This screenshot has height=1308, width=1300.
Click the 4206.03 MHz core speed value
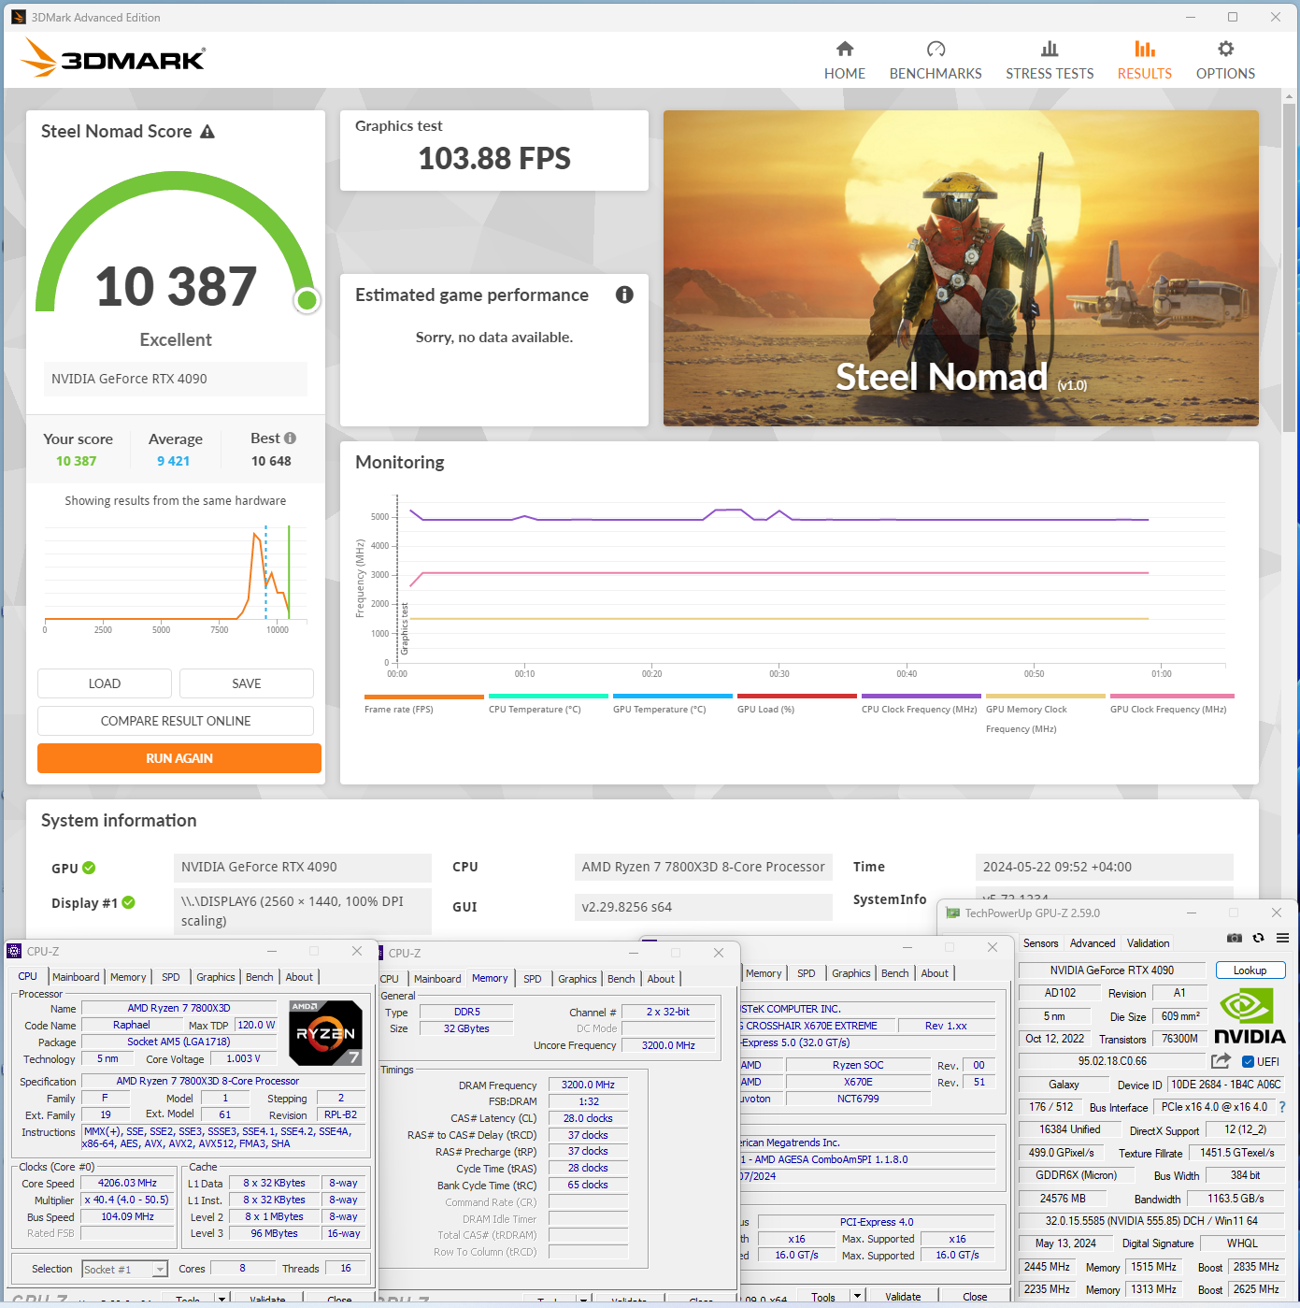click(x=127, y=1183)
